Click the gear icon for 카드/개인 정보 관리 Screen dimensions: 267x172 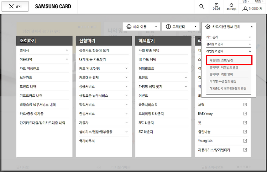point(208,27)
